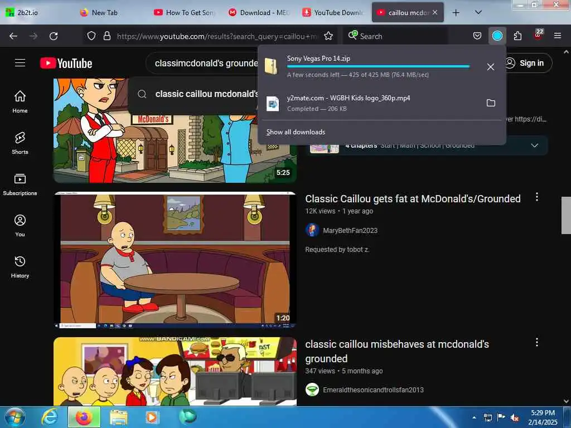571x428 pixels.
Task: Go to YouTube Home in sidebar
Action: 20,102
